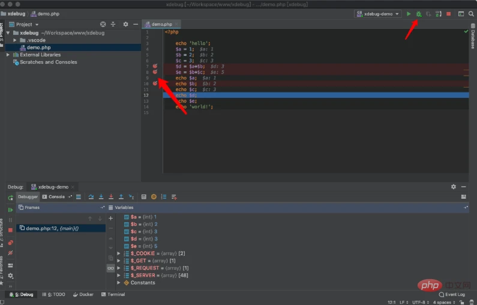The width and height of the screenshot is (477, 305).
Task: Expand the $_REQUEST array
Action: point(119,268)
